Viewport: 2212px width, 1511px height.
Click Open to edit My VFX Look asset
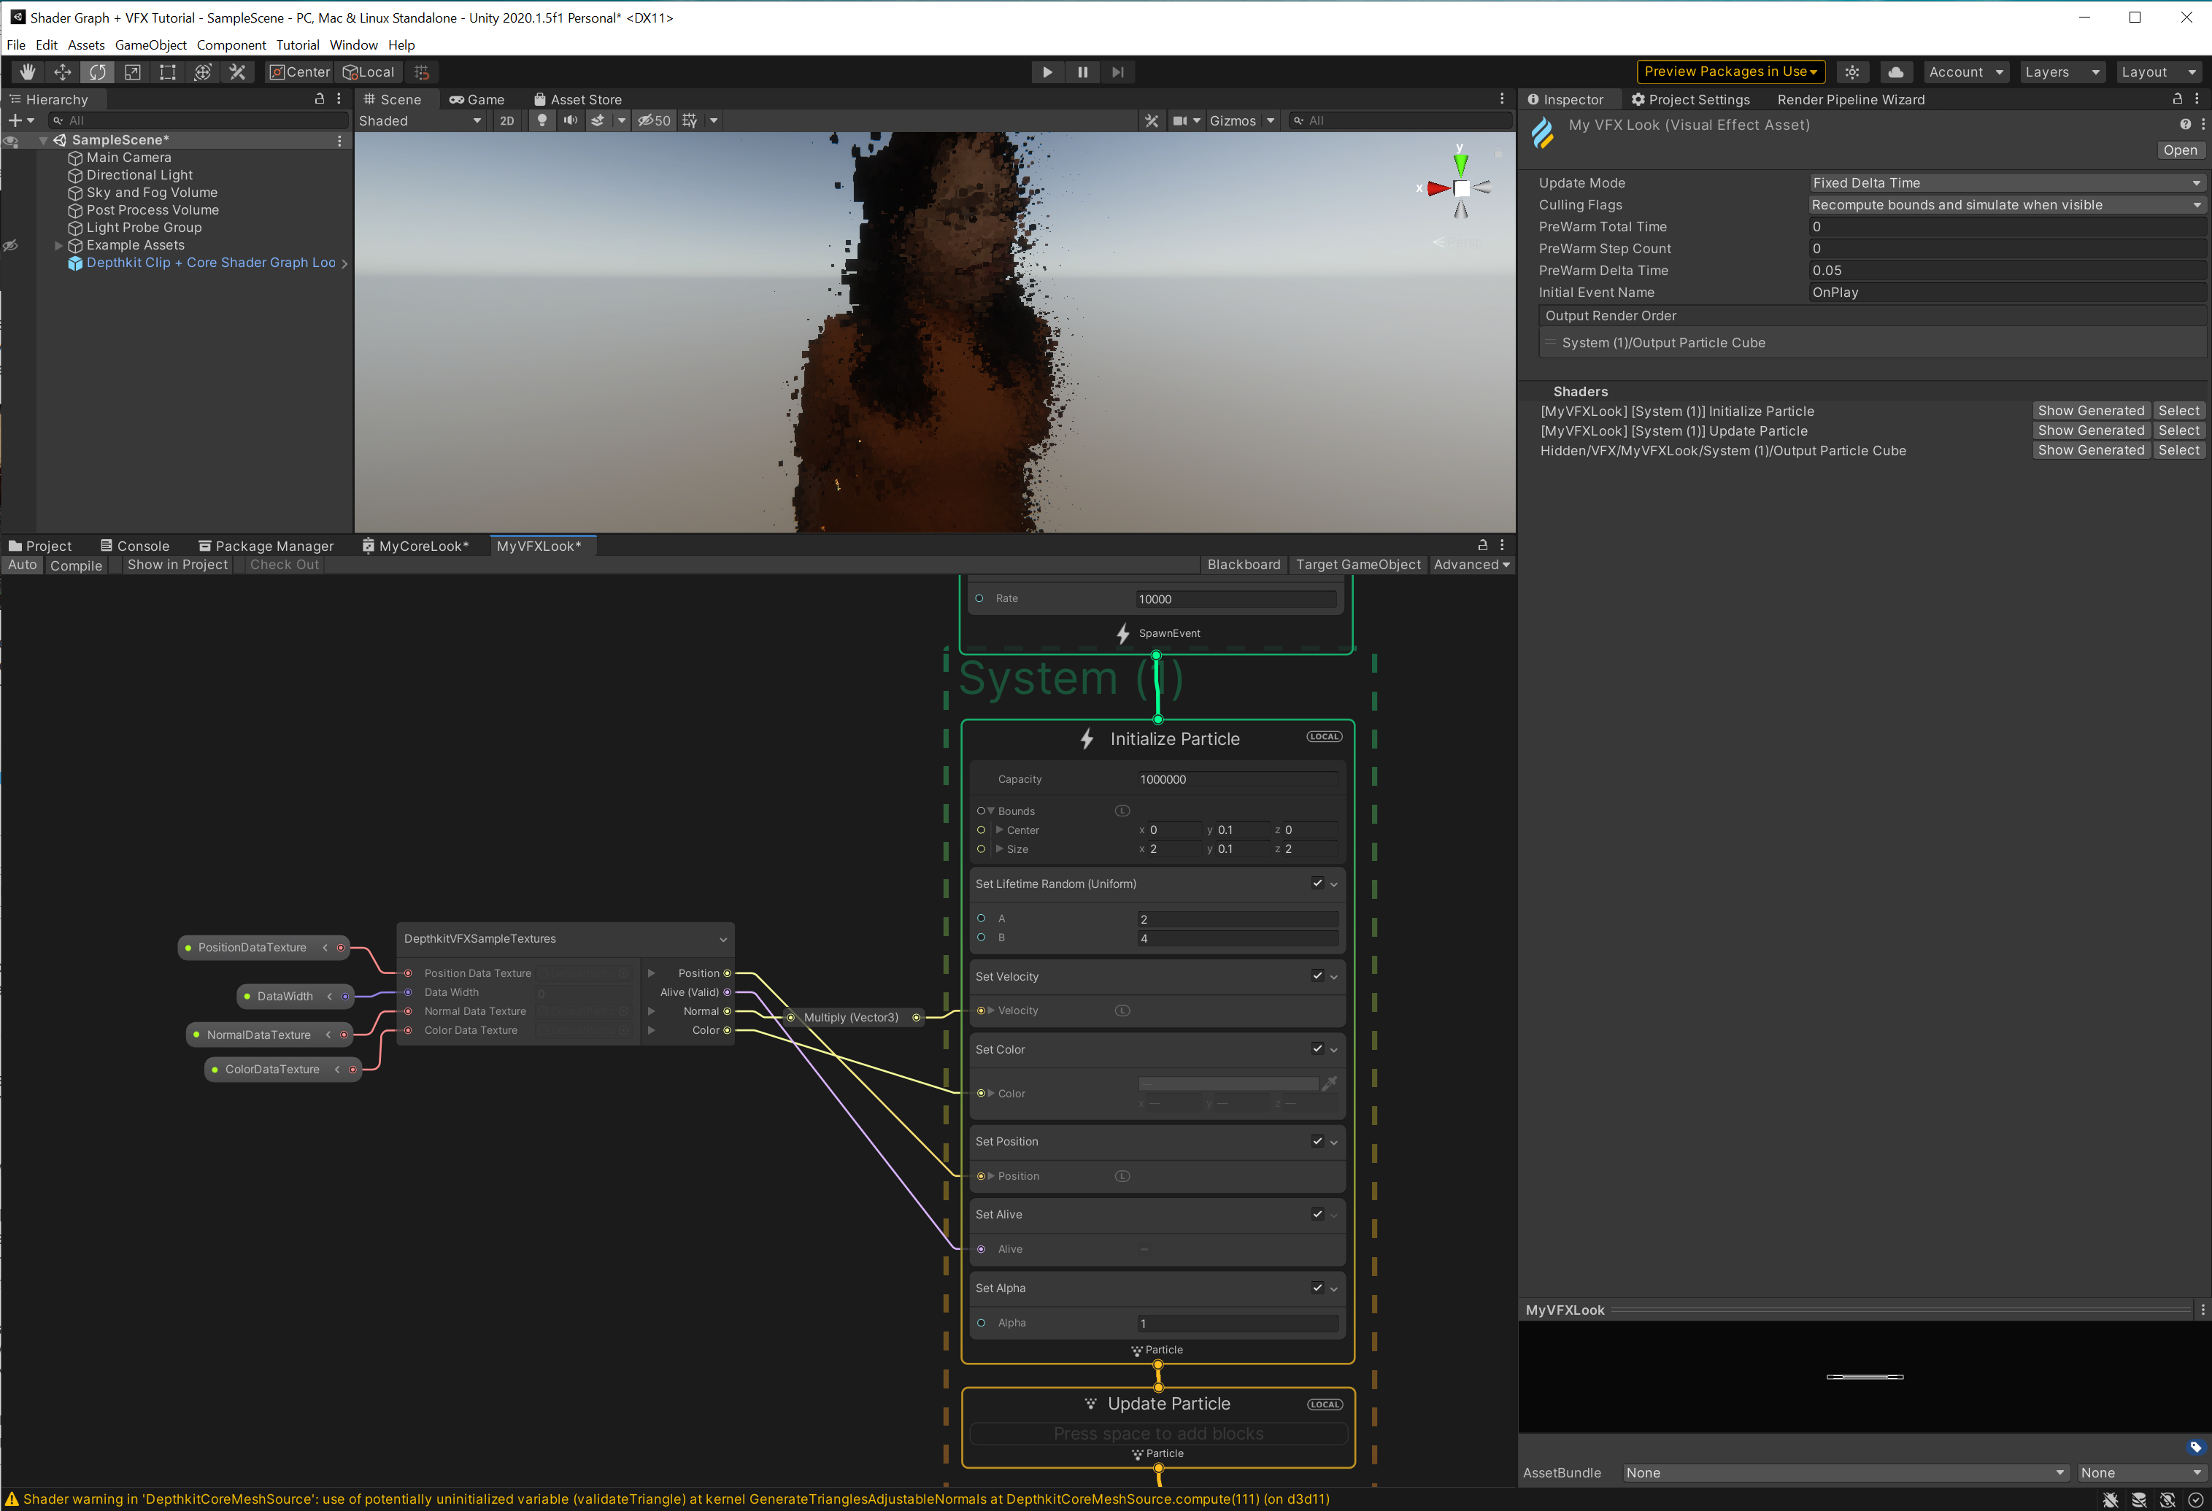(2181, 150)
